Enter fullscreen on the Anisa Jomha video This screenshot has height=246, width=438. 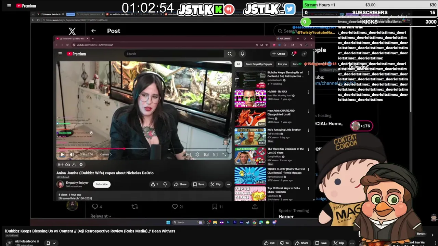click(x=224, y=154)
